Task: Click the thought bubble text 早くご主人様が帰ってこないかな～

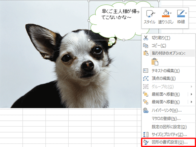Action: point(120,15)
